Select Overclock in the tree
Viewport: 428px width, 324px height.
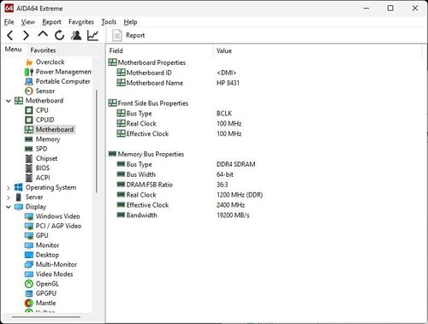pyautogui.click(x=50, y=62)
